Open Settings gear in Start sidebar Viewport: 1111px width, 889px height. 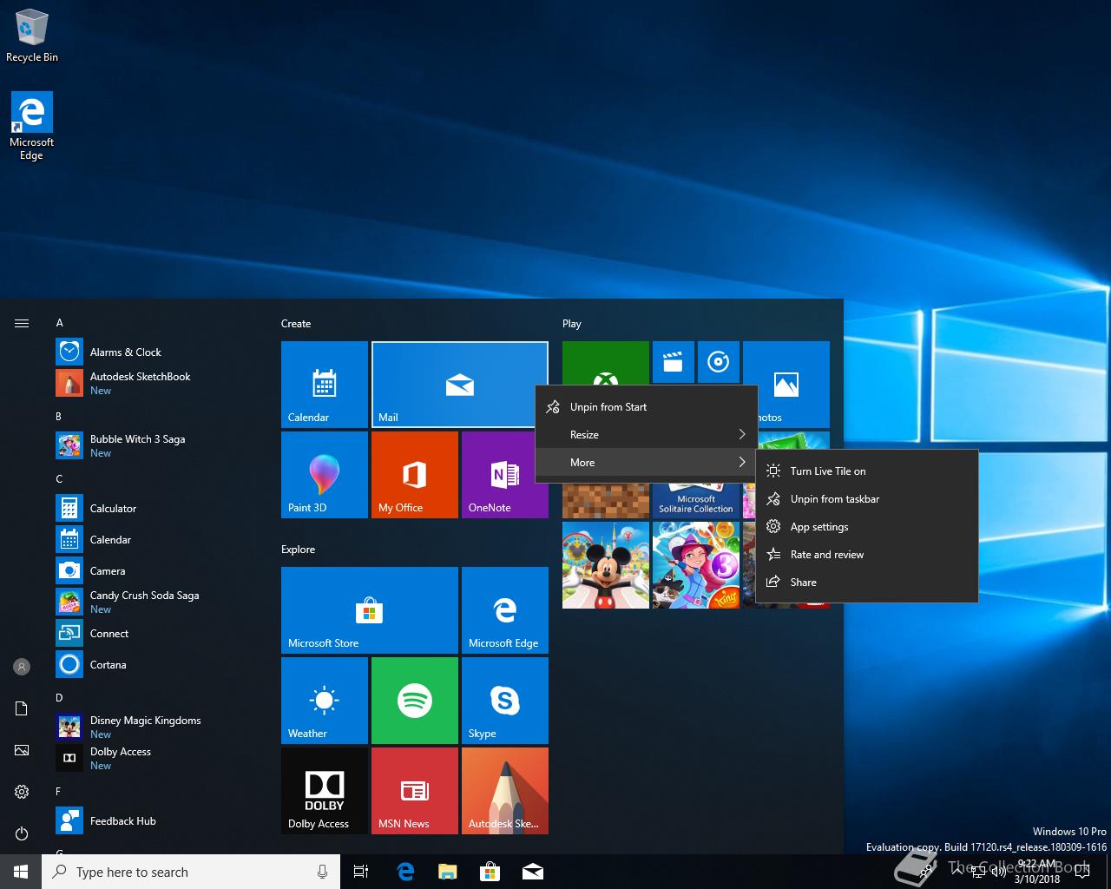coord(22,792)
